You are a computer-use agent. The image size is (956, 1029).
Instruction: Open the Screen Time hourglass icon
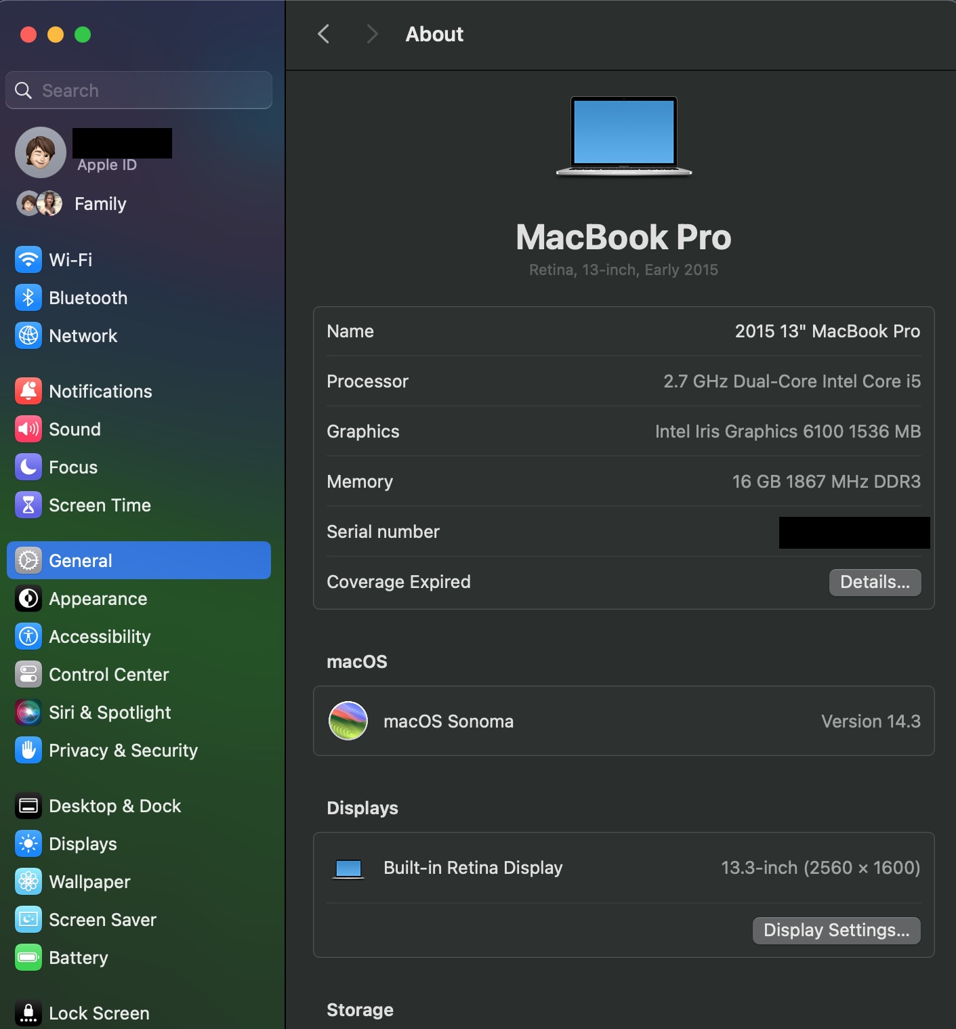(28, 505)
